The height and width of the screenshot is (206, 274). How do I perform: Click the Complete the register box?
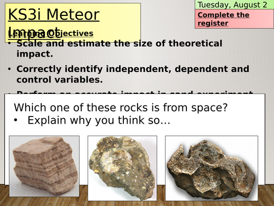234,19
